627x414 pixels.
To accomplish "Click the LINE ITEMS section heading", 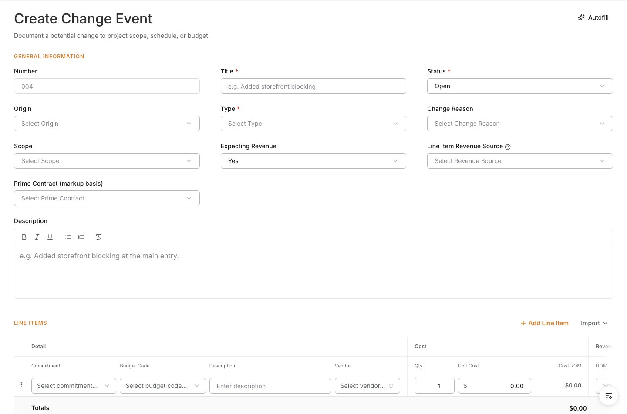I will (30, 323).
